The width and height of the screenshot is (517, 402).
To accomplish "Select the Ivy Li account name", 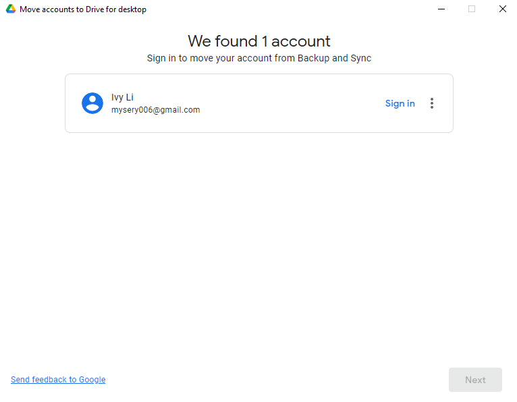I will (x=122, y=97).
